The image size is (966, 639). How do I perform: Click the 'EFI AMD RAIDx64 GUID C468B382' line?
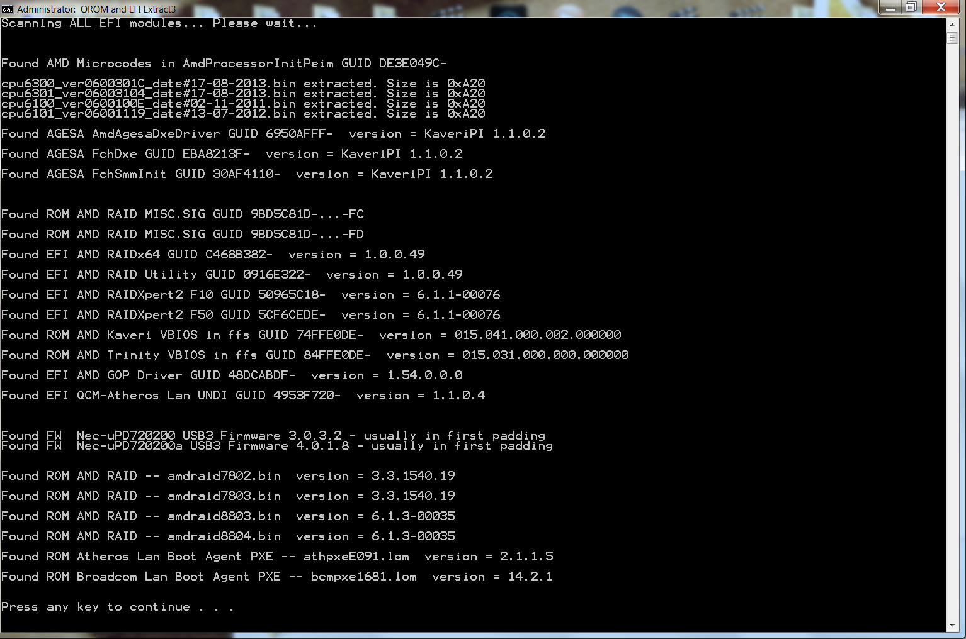pyautogui.click(x=213, y=255)
